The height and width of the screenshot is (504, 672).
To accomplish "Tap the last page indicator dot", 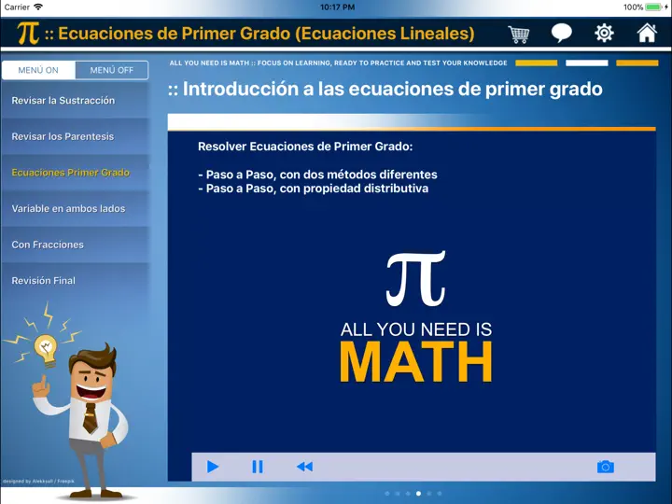I will pyautogui.click(x=440, y=494).
